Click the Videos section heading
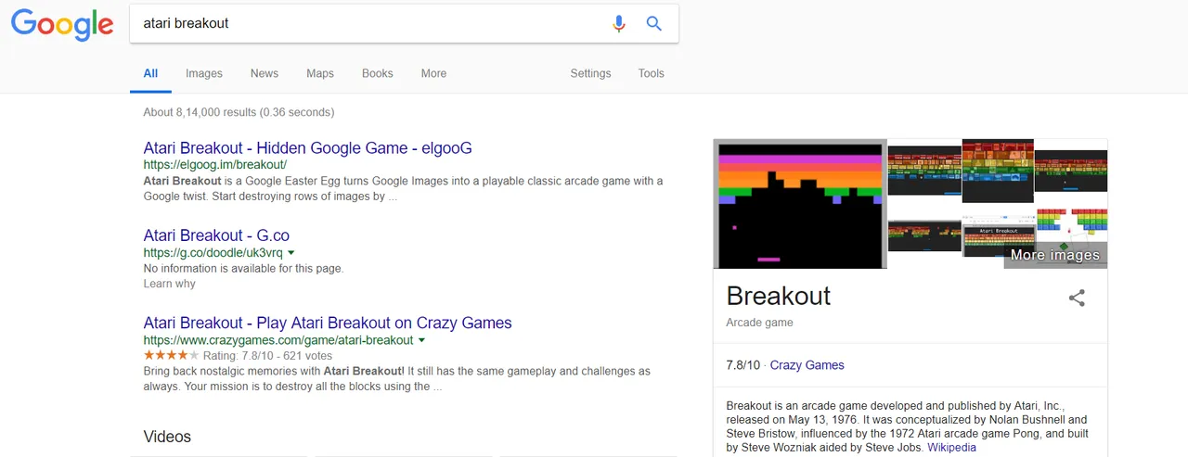Viewport: 1188px width, 457px height. coord(167,437)
